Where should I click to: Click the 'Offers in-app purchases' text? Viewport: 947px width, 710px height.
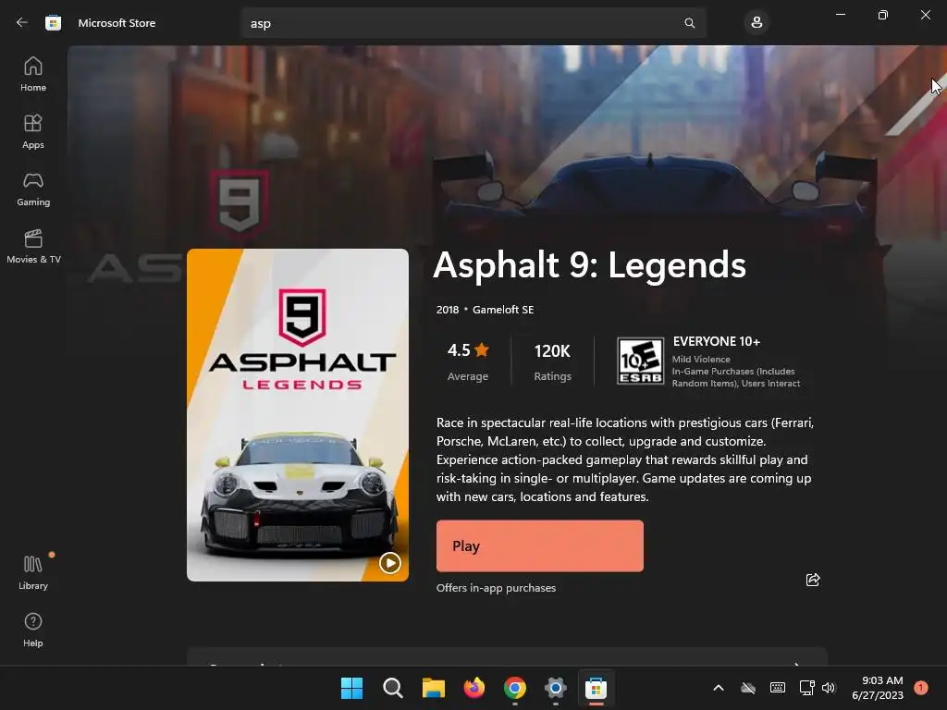point(496,588)
